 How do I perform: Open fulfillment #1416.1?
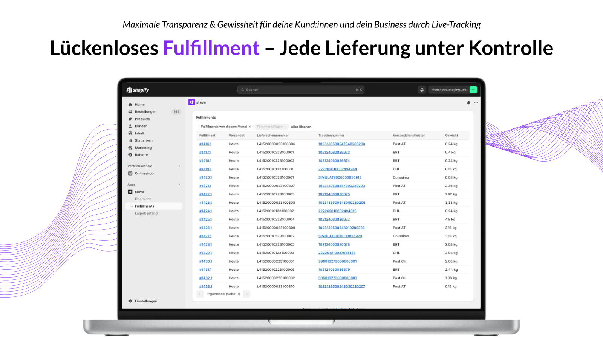pyautogui.click(x=205, y=144)
